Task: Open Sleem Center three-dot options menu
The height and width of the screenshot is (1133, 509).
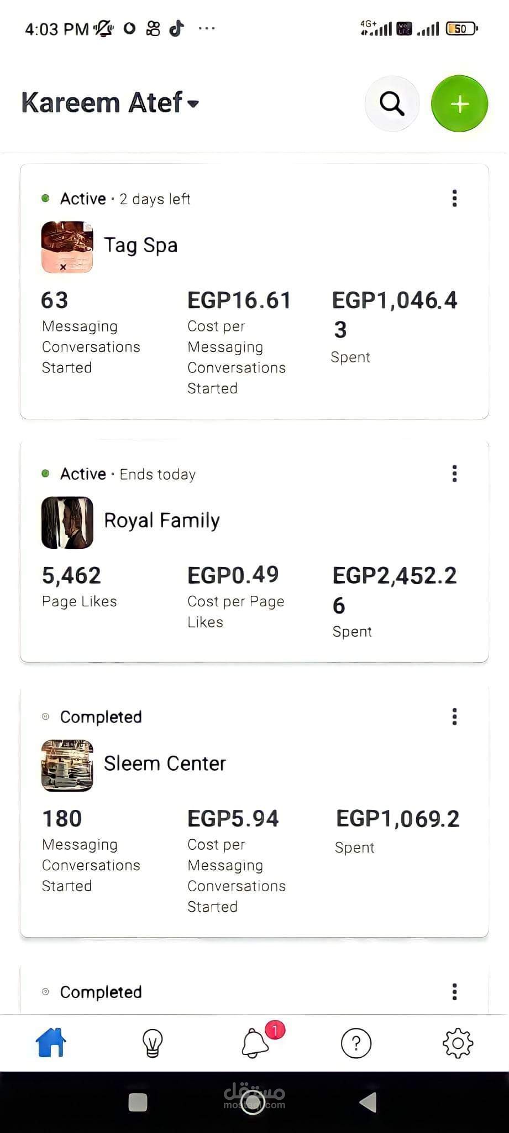Action: [454, 716]
